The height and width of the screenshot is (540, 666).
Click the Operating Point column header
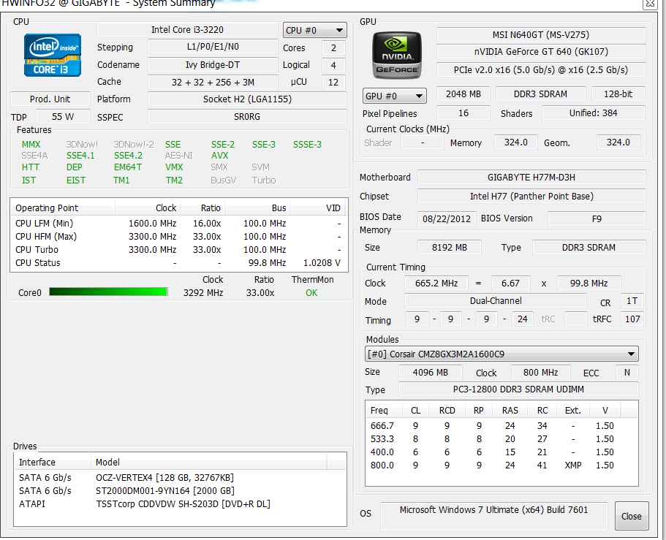coord(63,208)
